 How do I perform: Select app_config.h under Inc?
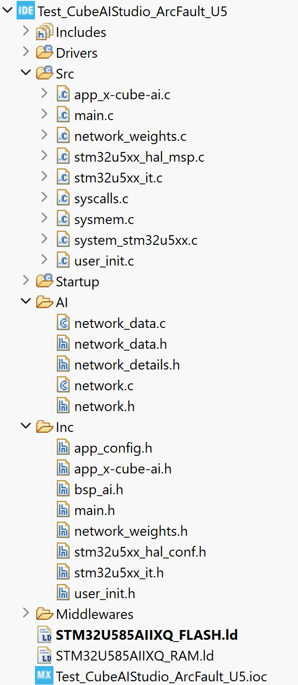pos(113,448)
